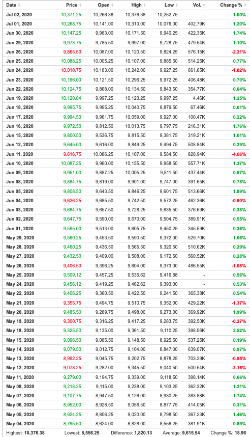Click the Change % column sort arrows
This screenshot has width=250, height=437.
pyautogui.click(x=245, y=5)
